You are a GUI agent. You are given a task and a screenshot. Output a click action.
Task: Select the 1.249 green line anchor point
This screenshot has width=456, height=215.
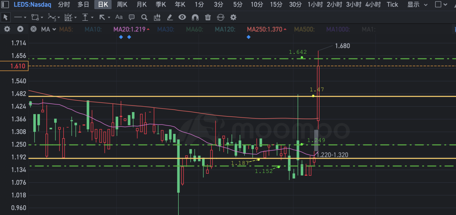pyautogui.click(x=302, y=144)
